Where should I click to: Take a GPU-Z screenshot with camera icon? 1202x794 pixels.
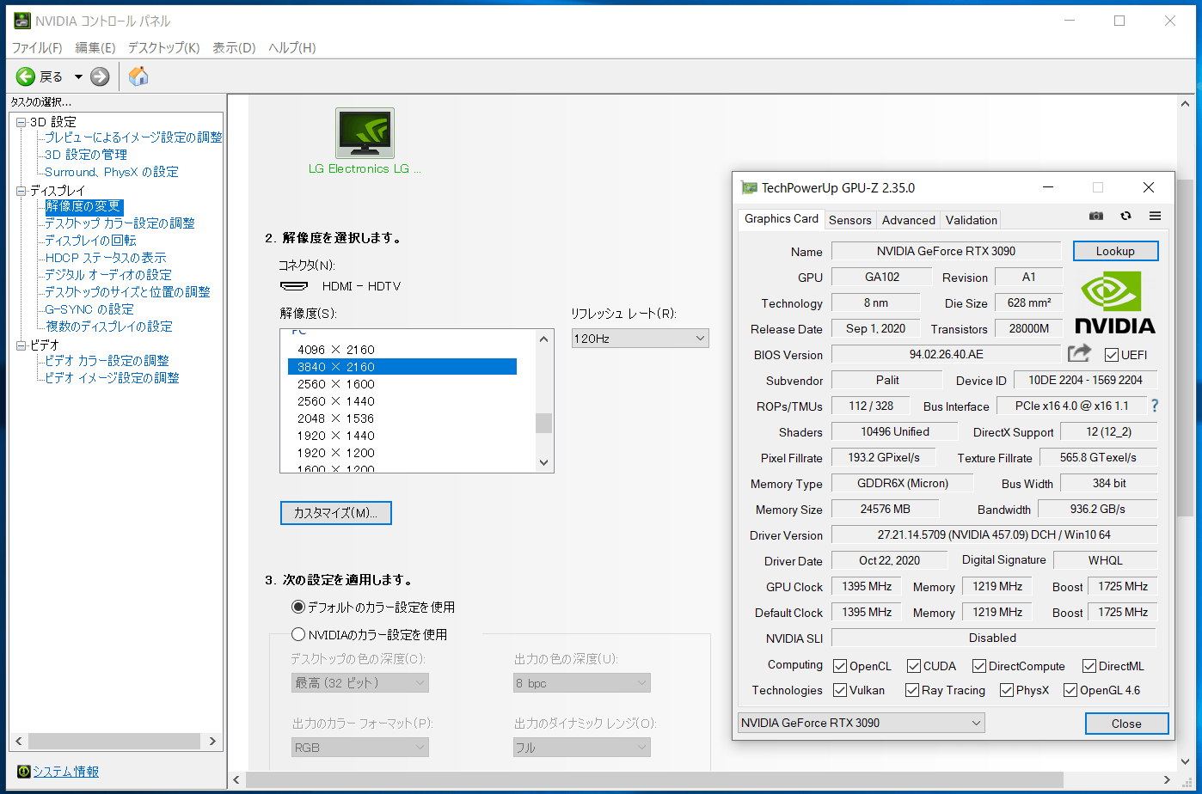point(1096,216)
